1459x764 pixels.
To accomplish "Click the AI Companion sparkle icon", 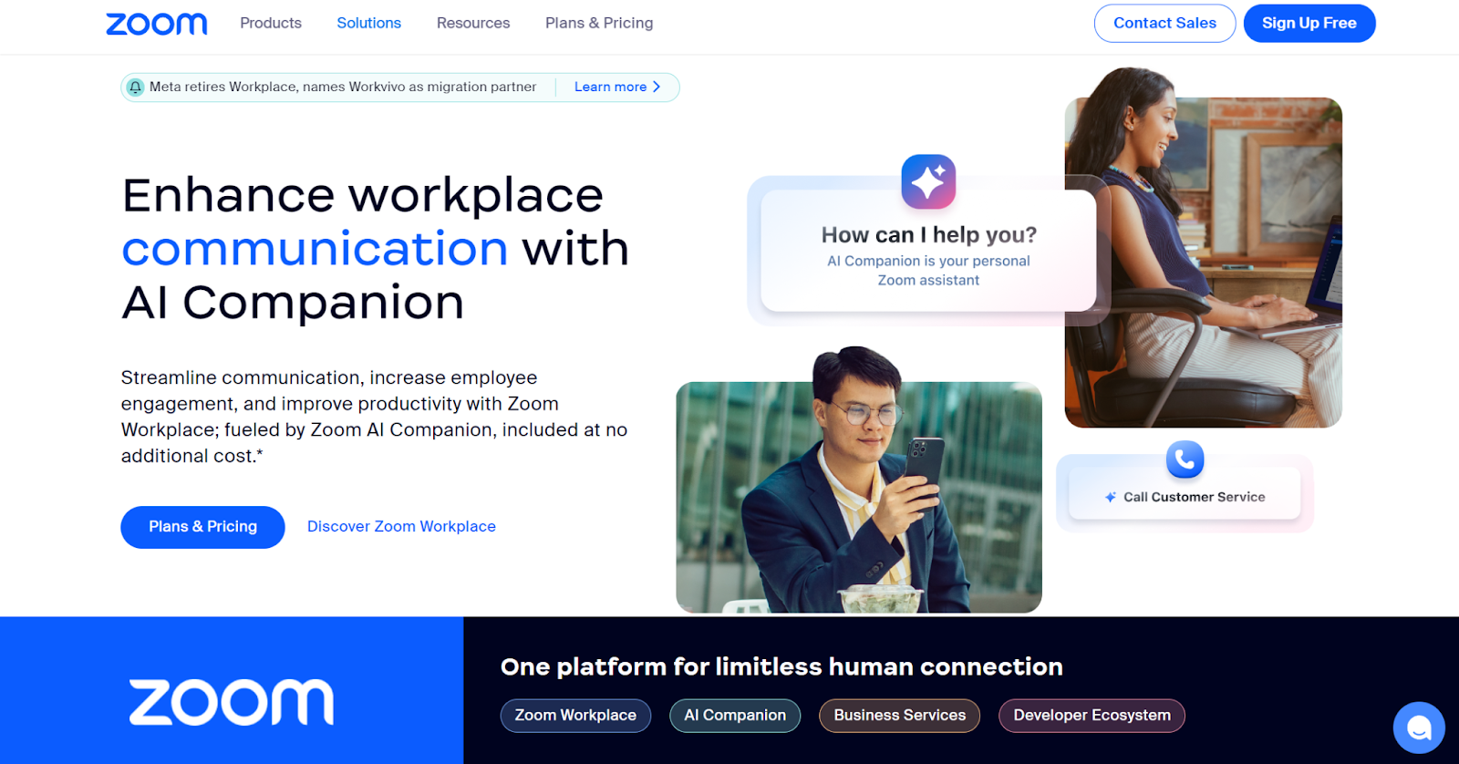I will pyautogui.click(x=928, y=181).
